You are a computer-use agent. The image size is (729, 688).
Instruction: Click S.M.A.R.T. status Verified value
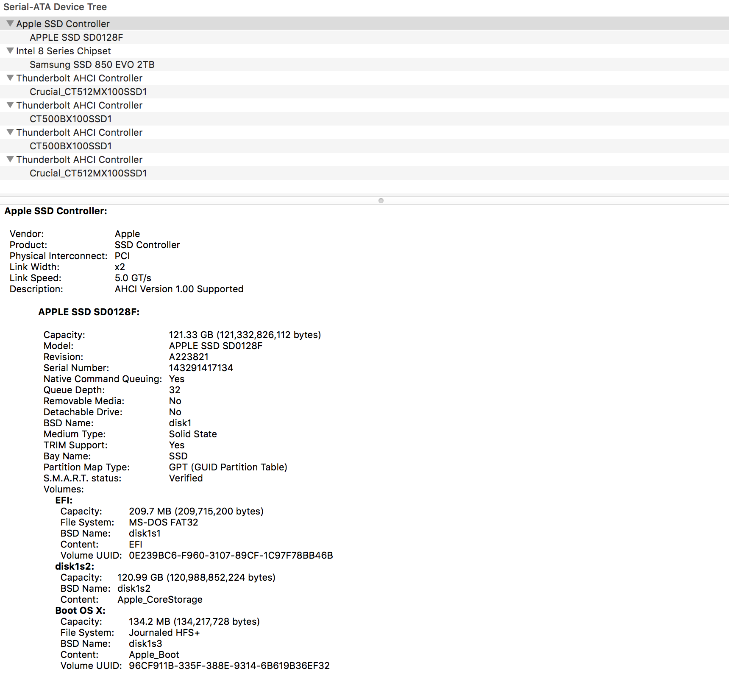186,478
